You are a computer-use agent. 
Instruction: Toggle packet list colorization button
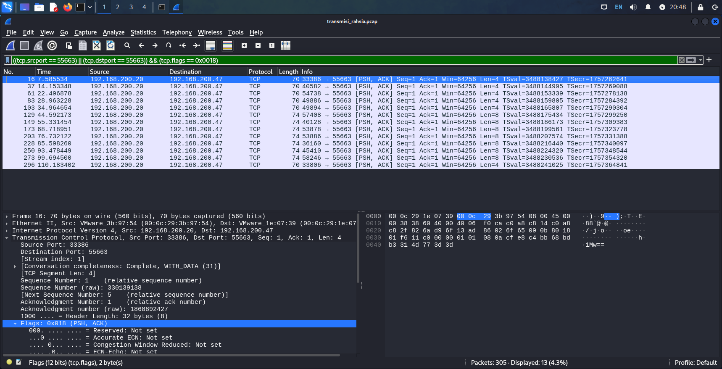click(x=227, y=45)
